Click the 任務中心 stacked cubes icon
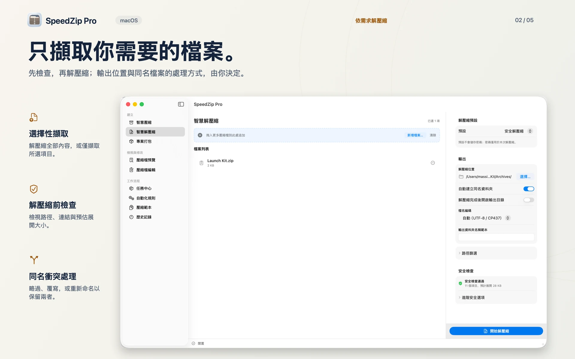This screenshot has height=359, width=575. click(131, 188)
